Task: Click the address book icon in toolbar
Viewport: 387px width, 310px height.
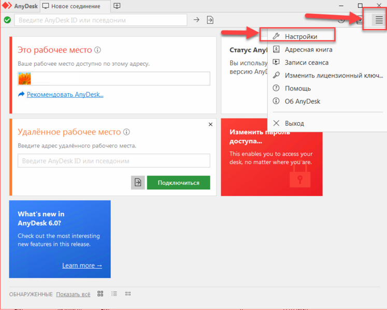Action: coord(360,20)
